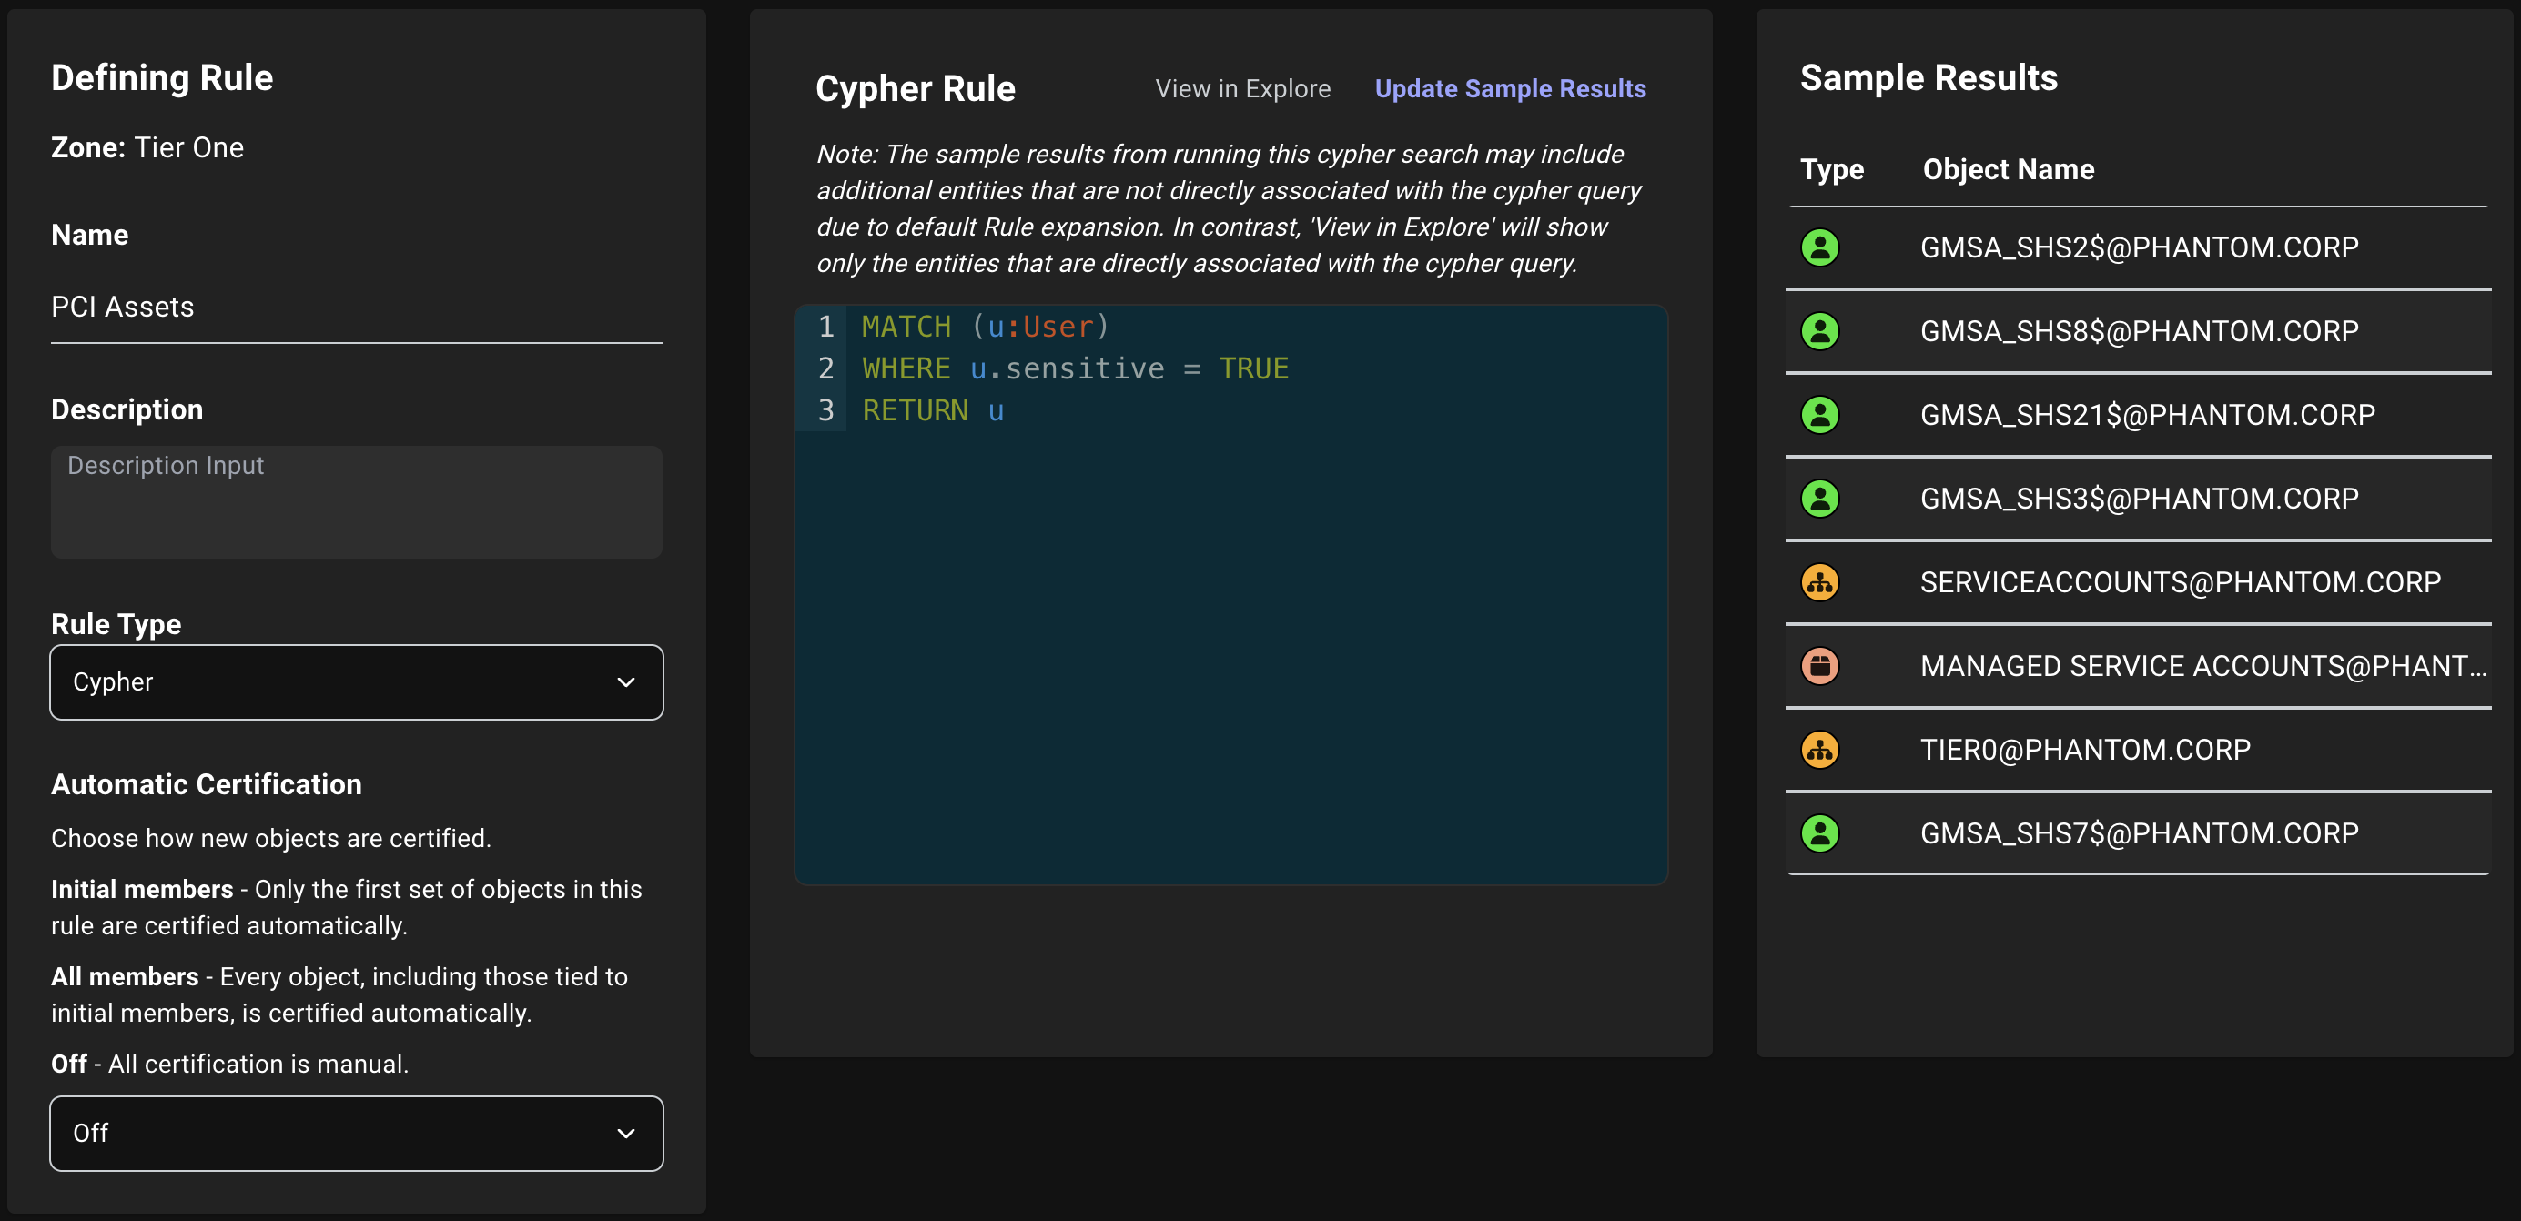Click the group icon for TIER0@PHANTOM.CORP
Viewport: 2521px width, 1221px height.
1820,749
